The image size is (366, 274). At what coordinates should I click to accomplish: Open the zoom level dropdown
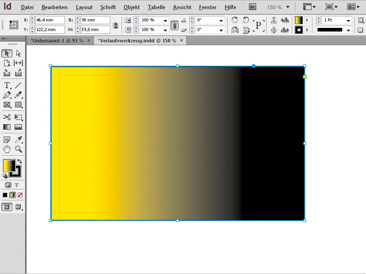pyautogui.click(x=288, y=7)
